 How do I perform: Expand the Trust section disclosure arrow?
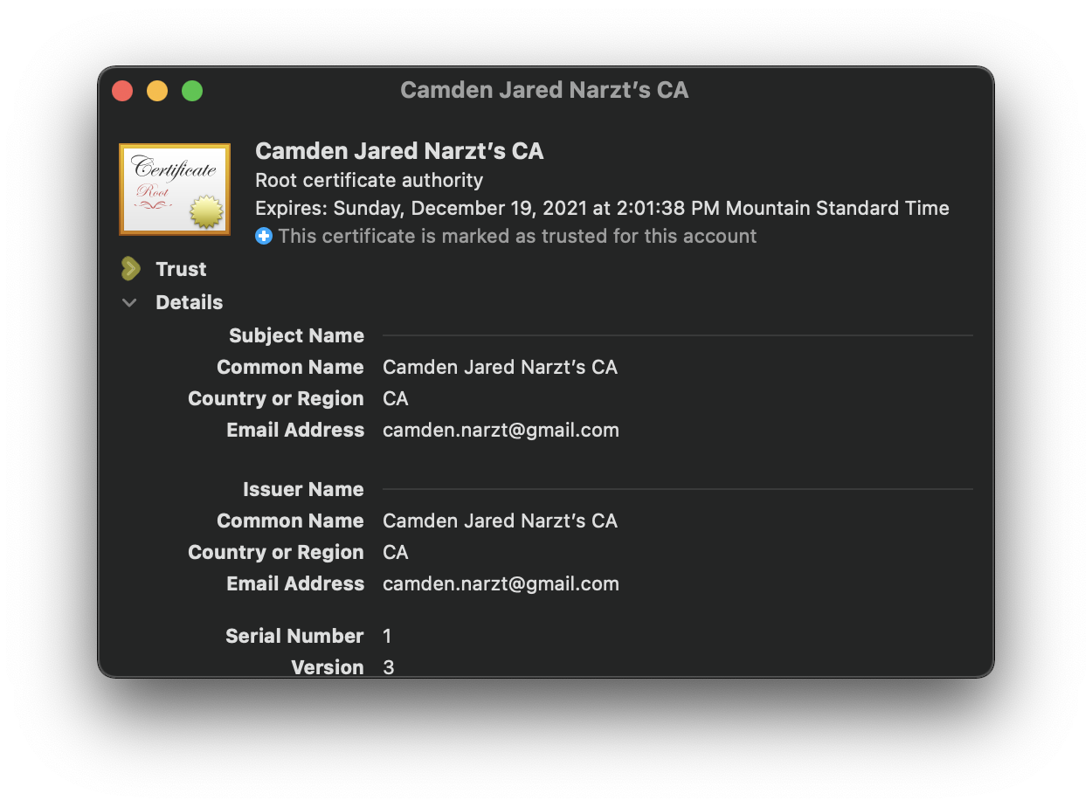tap(131, 269)
